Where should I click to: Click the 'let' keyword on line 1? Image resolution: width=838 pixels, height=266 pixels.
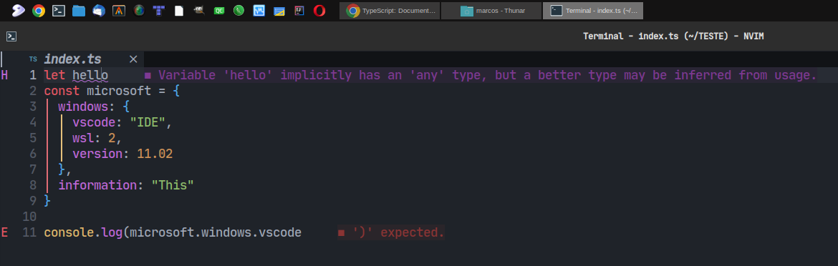pos(54,75)
